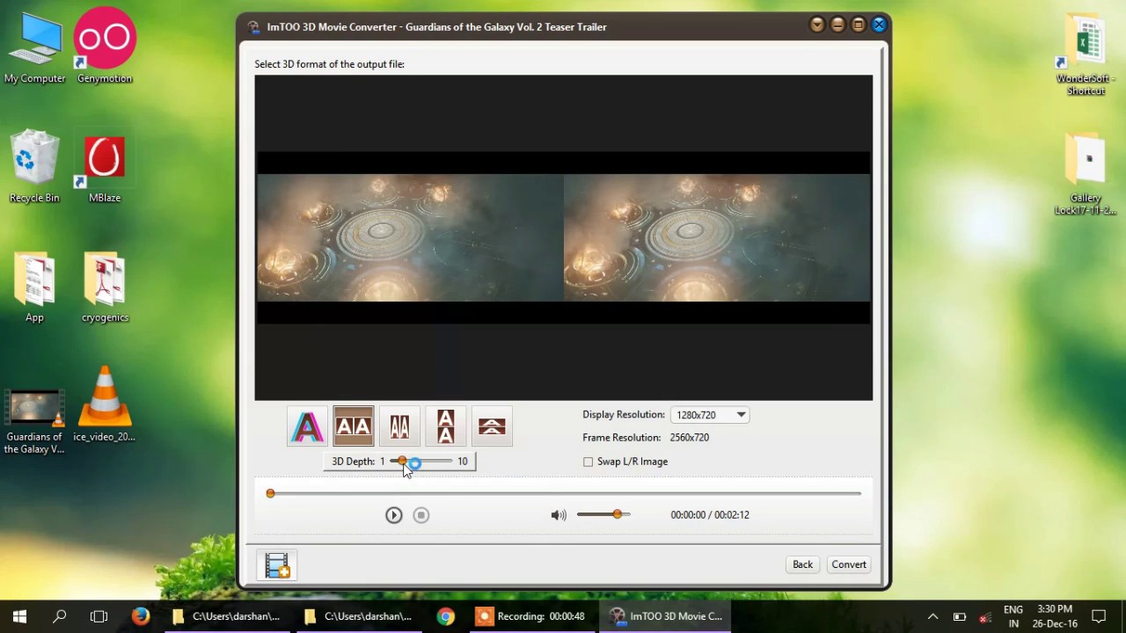Open WonderSoft Shortcut desktop icon
Screen dimensions: 1126x633
click(x=1086, y=55)
